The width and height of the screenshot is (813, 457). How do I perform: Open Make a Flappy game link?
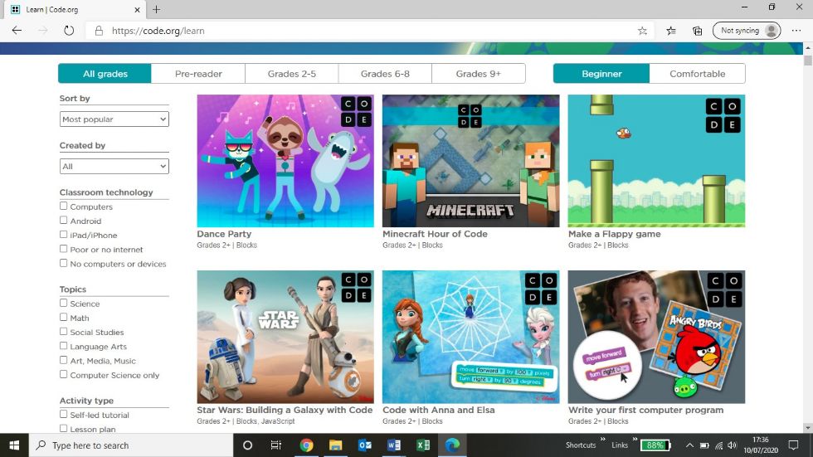pyautogui.click(x=615, y=234)
